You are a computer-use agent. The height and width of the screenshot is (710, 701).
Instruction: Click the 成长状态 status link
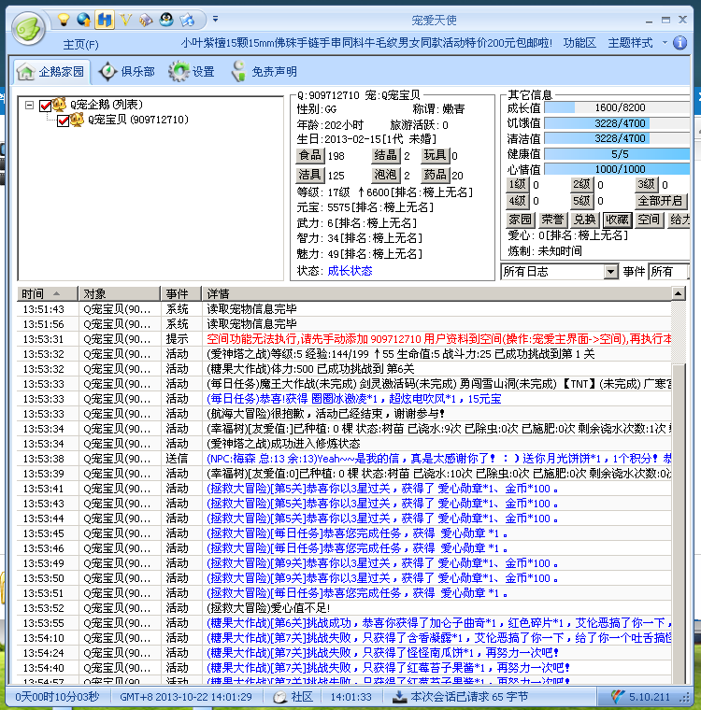click(x=350, y=271)
